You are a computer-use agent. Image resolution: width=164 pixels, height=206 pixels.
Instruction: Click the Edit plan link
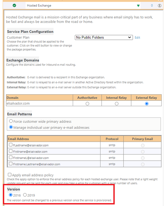137,37
